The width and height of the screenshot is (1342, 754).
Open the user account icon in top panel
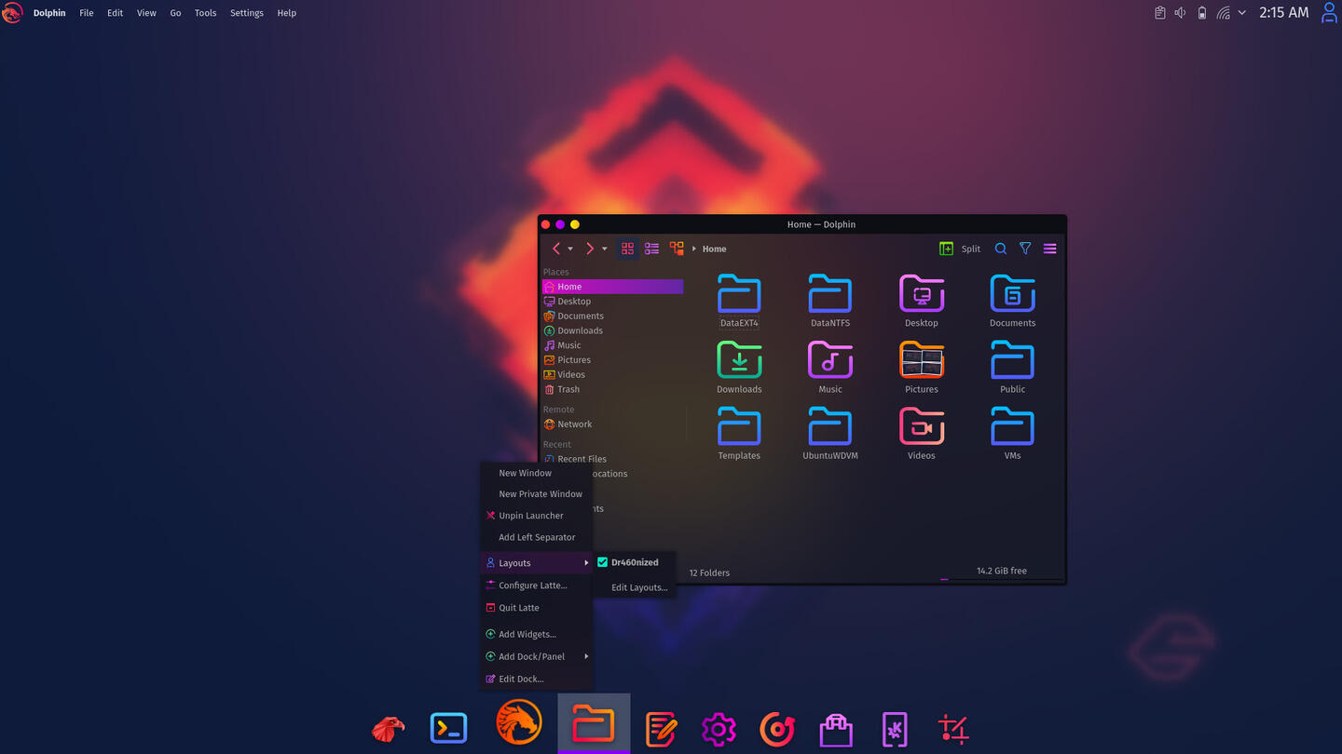click(1329, 13)
